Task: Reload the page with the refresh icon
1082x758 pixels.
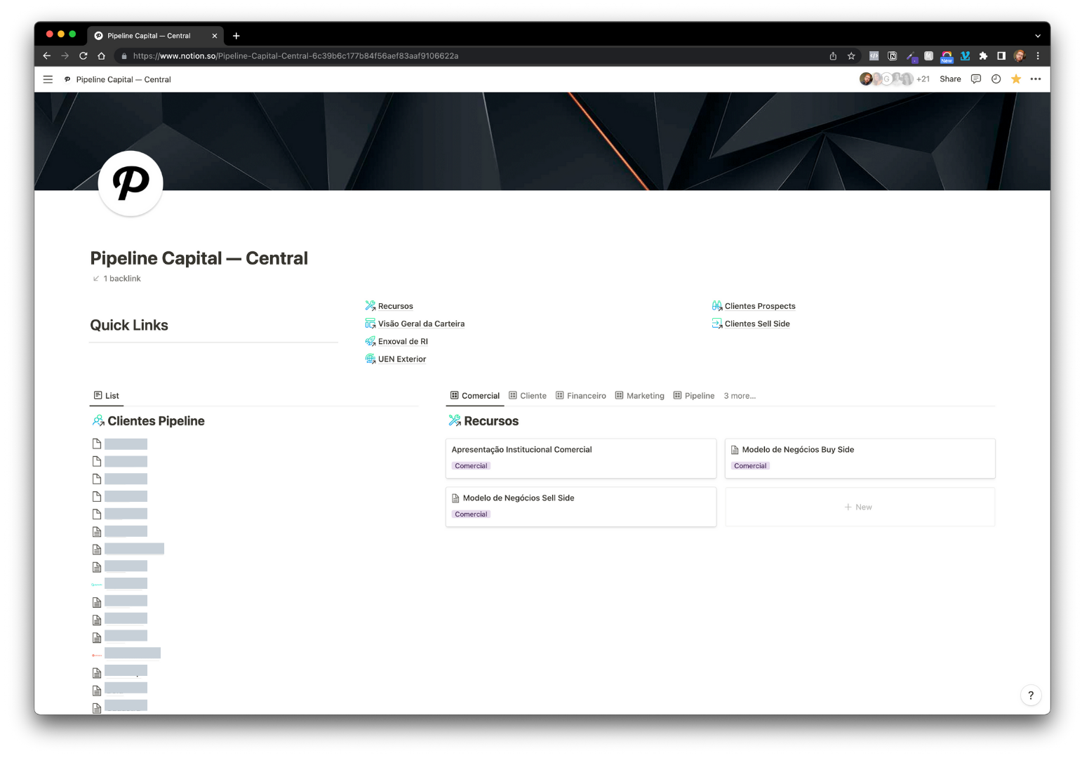Action: click(84, 56)
